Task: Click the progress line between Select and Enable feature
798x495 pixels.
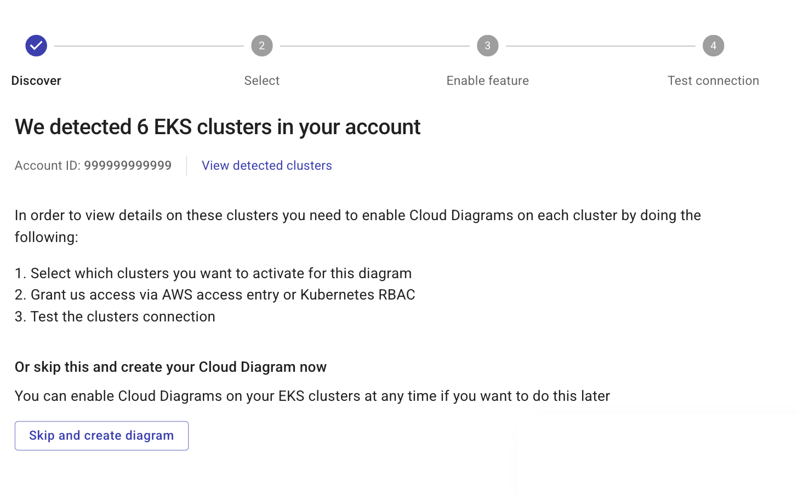Action: pyautogui.click(x=375, y=46)
